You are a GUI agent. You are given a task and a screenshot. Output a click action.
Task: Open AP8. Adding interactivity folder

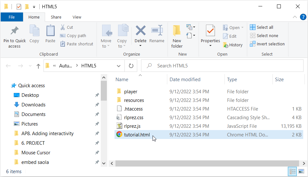(44, 134)
